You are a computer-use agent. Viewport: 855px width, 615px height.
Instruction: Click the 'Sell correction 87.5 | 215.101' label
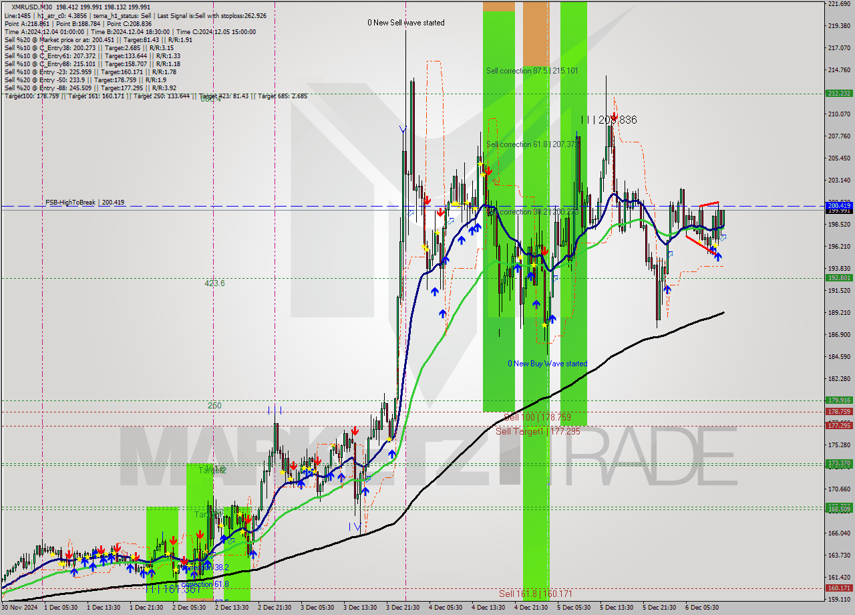[x=532, y=70]
